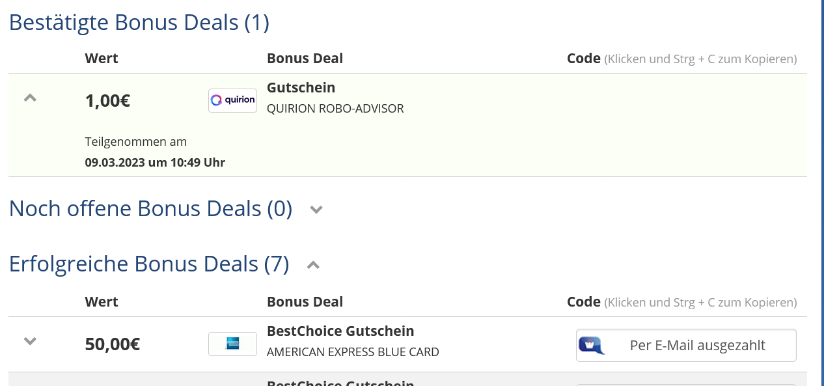Screen dimensions: 824x386
Task: Collapse the quirion deal row with the chevron
Action: tap(30, 98)
